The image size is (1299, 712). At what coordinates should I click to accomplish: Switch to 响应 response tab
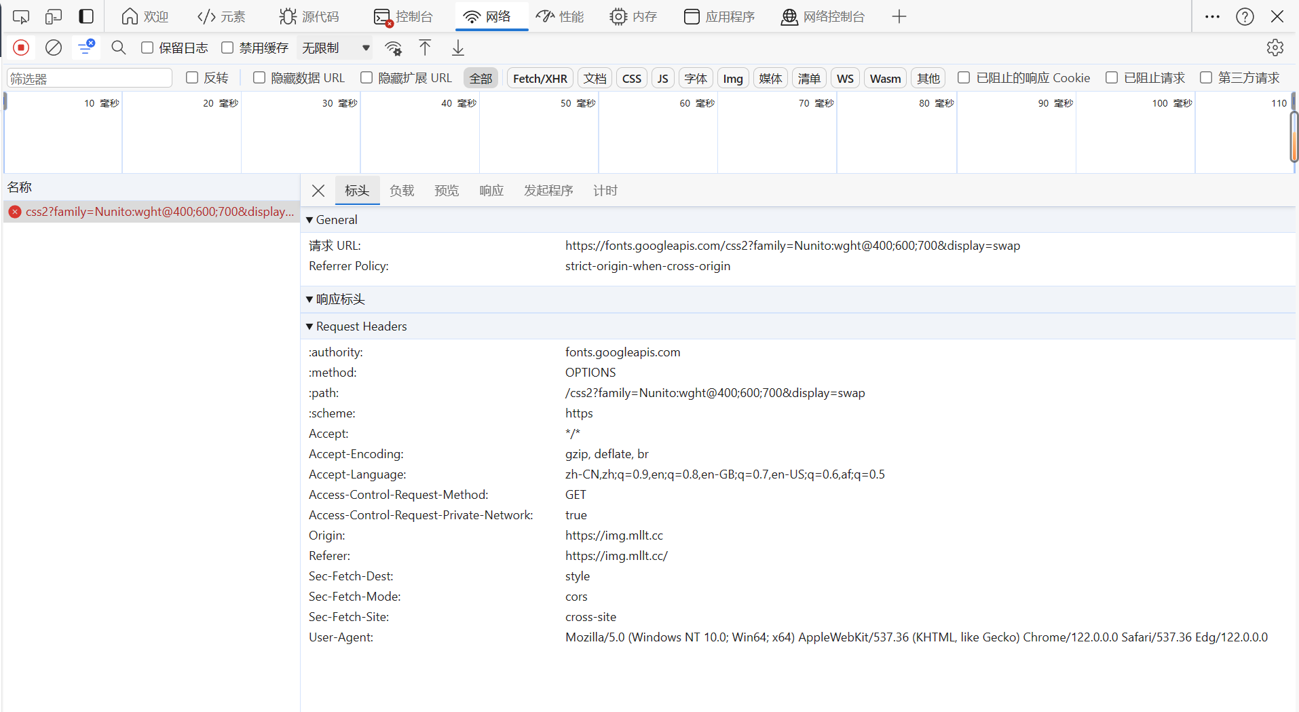491,191
